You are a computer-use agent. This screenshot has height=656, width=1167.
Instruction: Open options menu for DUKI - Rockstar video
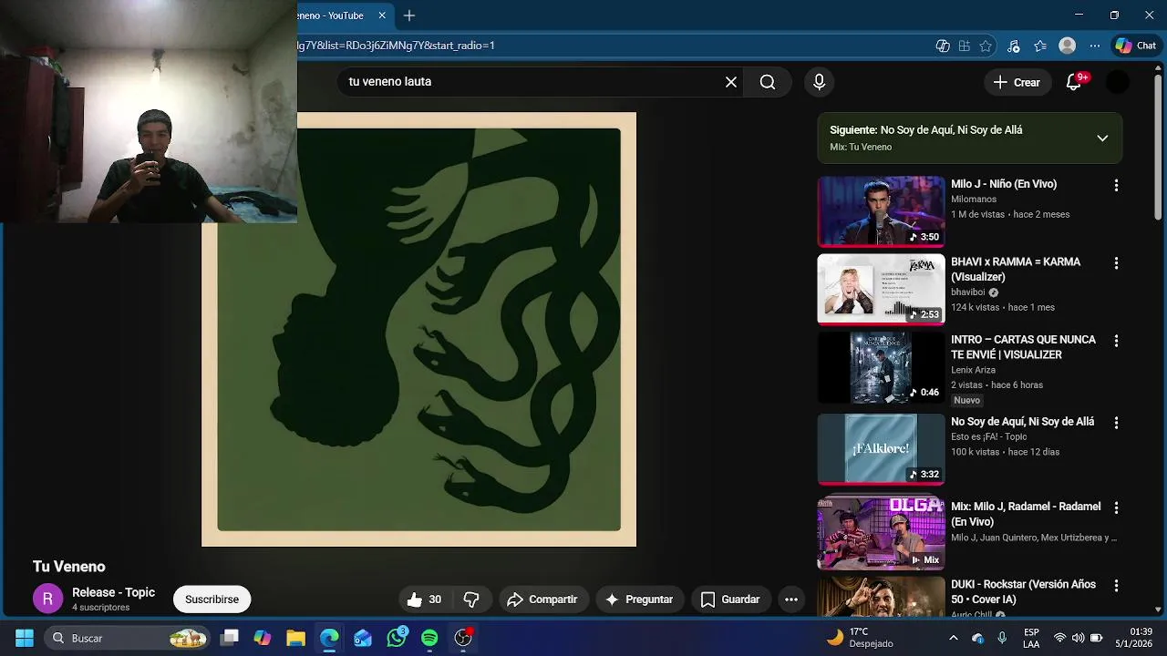click(x=1116, y=586)
